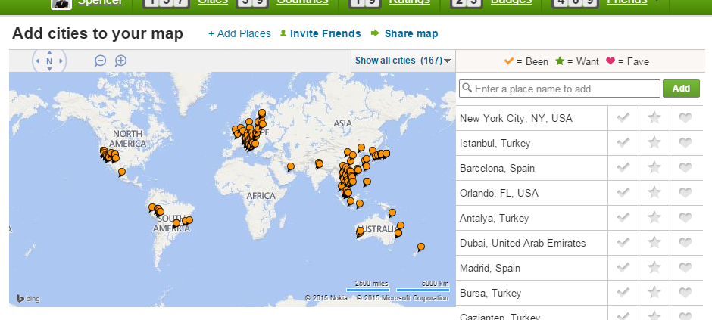The image size is (712, 320).
Task: Click the map pin over New Zealand
Action: point(421,246)
